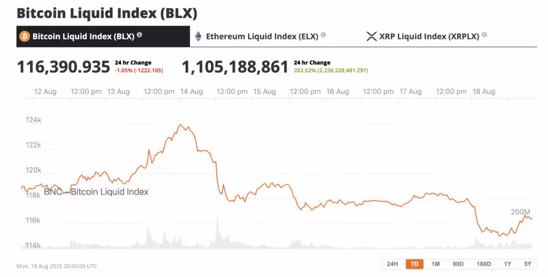Select the Bitcoin Liquid Index (BLX) tab
This screenshot has height=277, width=548.
click(83, 36)
